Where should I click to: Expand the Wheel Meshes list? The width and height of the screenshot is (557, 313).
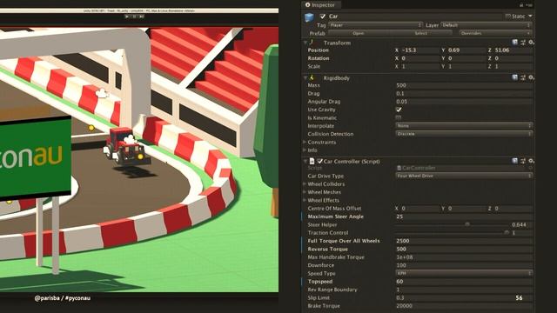coord(305,192)
